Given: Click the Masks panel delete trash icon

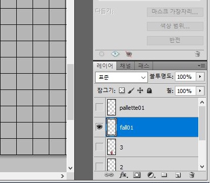Looking at the screenshot, I should [198, 54].
